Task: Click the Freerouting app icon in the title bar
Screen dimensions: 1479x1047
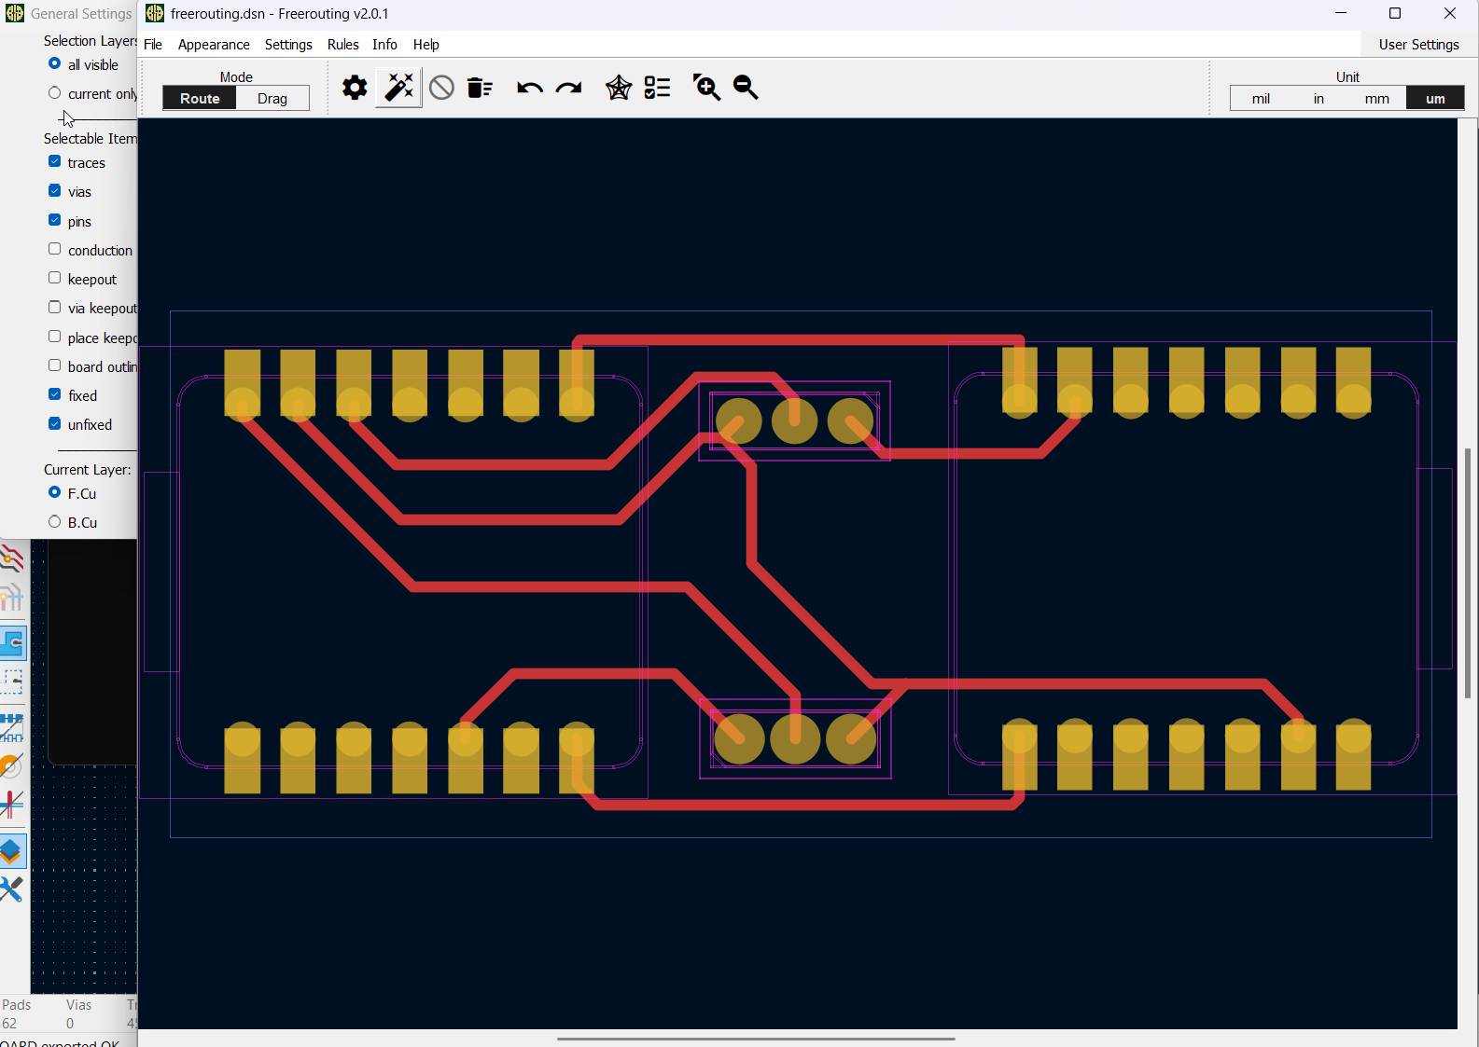Action: coord(155,13)
